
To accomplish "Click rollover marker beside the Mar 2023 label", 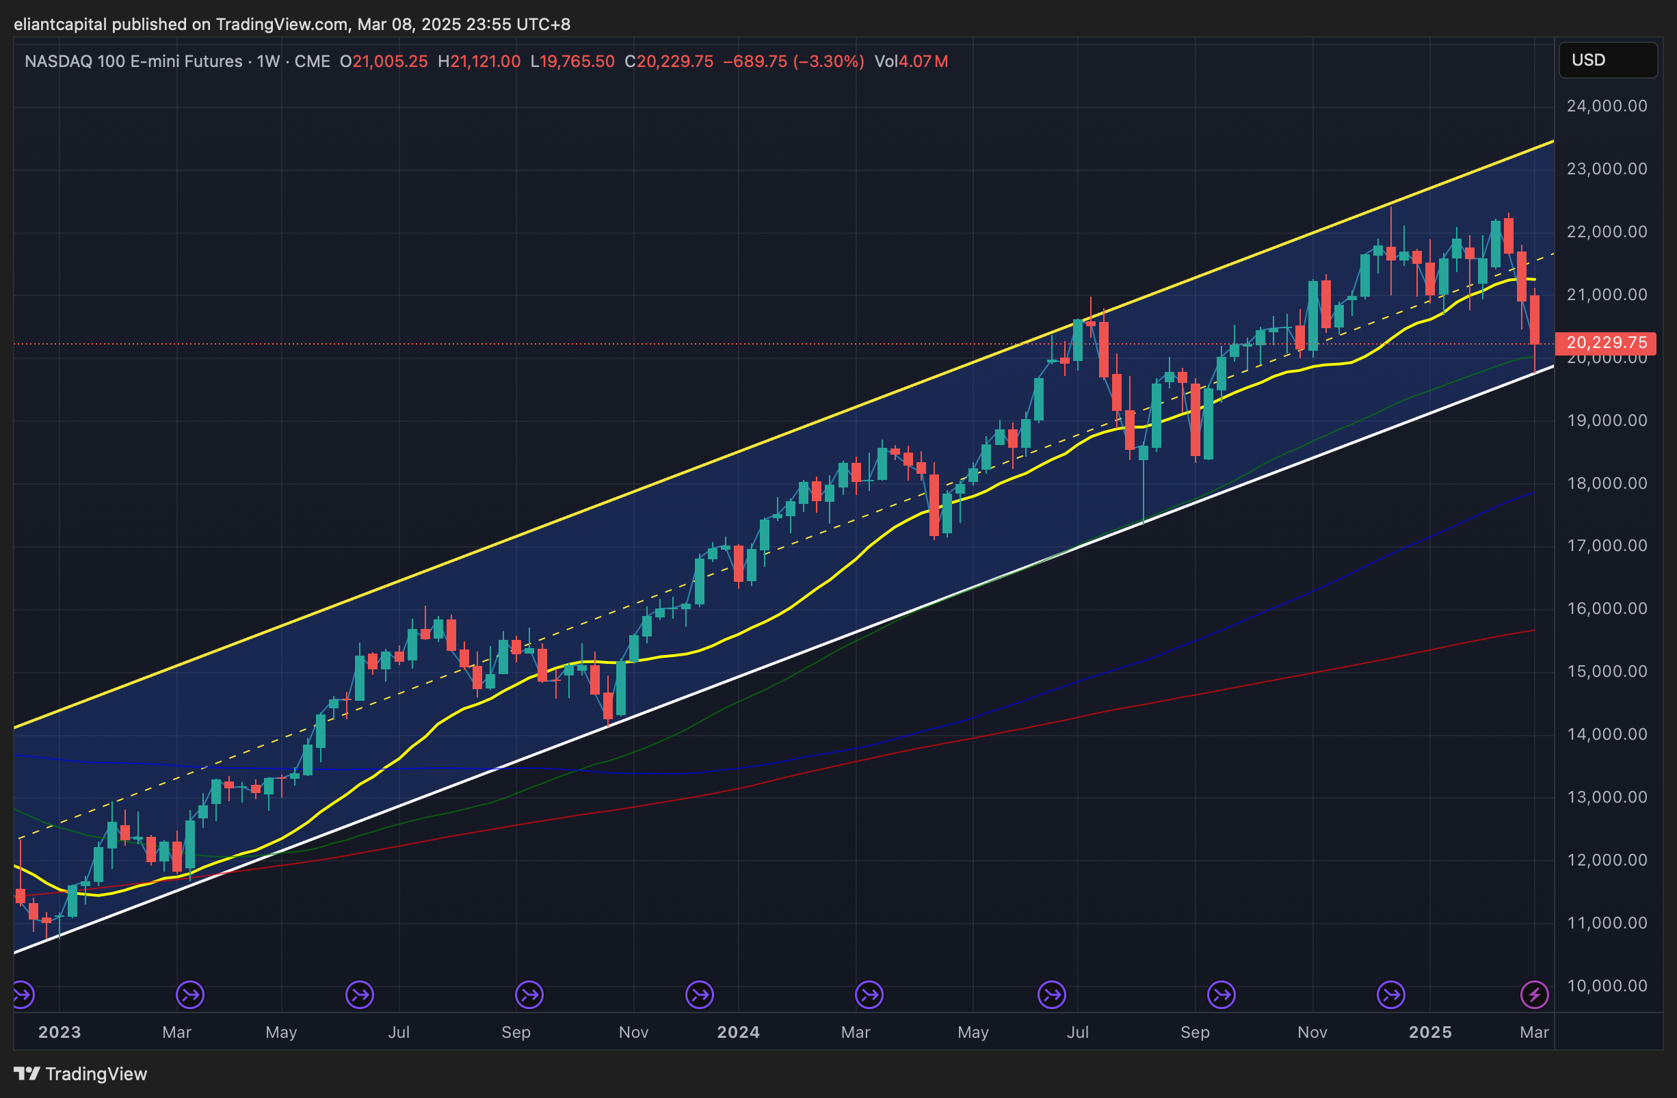I will pos(189,995).
